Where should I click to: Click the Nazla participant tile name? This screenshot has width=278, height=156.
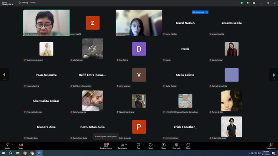click(185, 49)
